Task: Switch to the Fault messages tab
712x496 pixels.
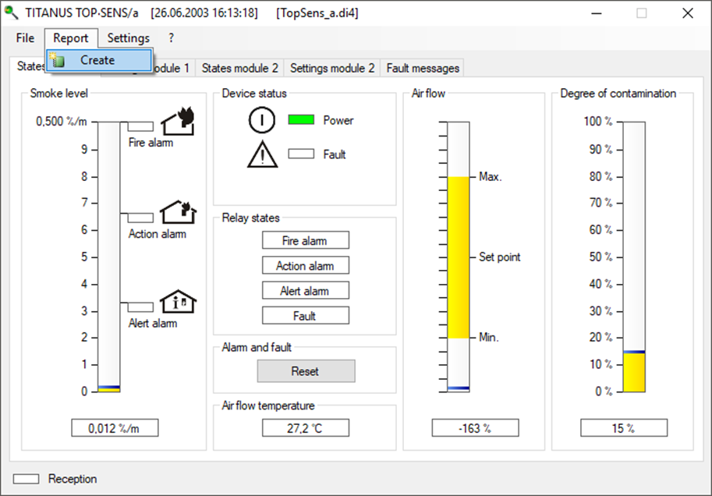Action: click(423, 69)
